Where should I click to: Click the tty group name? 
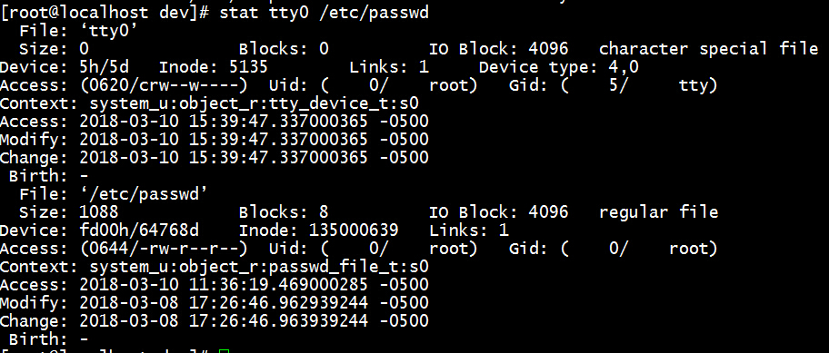[x=698, y=85]
